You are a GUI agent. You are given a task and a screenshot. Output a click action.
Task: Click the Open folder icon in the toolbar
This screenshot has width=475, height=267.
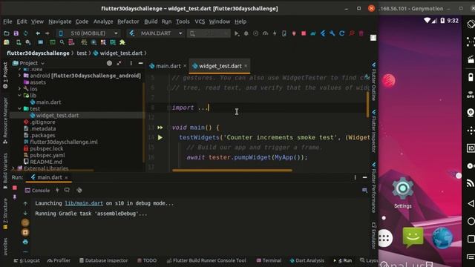pos(7,33)
